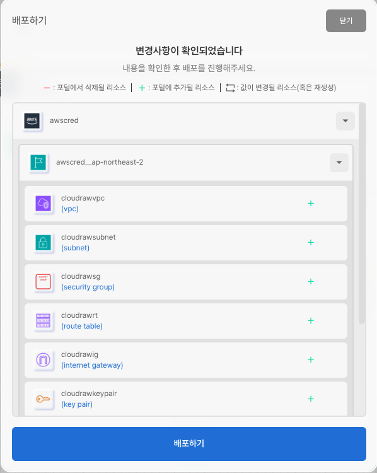Click the green plus legend icon
377x473 pixels.
142,88
